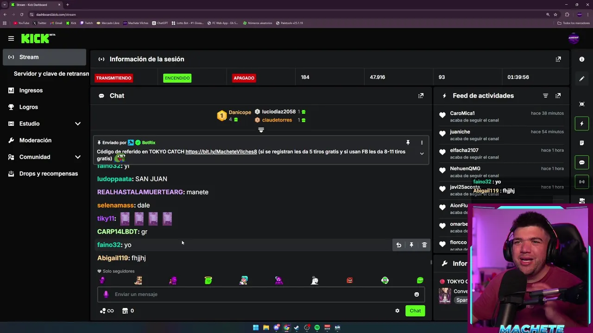593x333 pixels.
Task: Go to Servidor y clave de retransmisión
Action: coord(51,74)
